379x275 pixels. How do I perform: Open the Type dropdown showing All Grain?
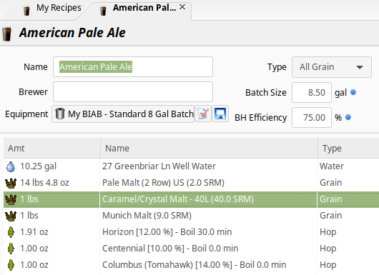(x=332, y=67)
